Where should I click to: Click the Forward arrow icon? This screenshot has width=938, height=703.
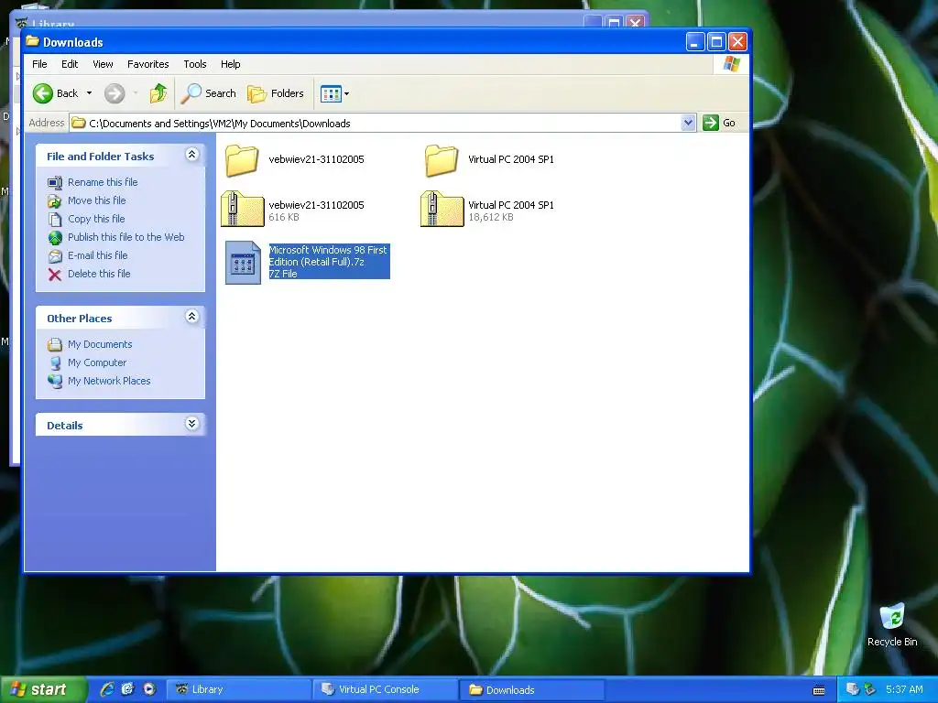pos(115,93)
